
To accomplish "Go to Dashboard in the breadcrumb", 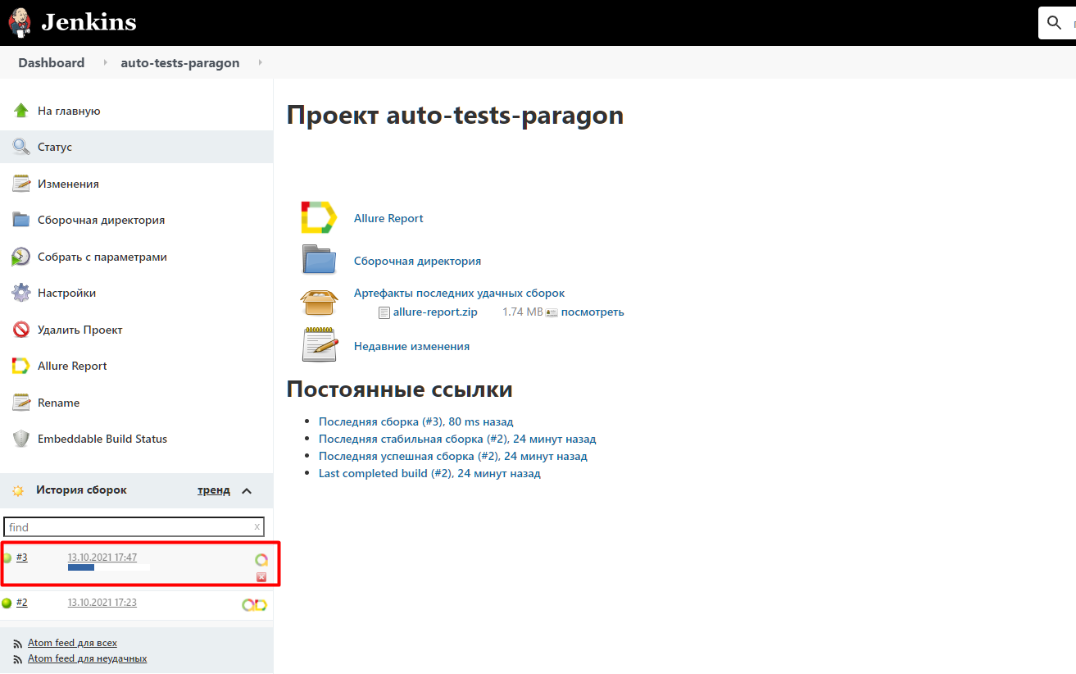I will click(x=52, y=63).
